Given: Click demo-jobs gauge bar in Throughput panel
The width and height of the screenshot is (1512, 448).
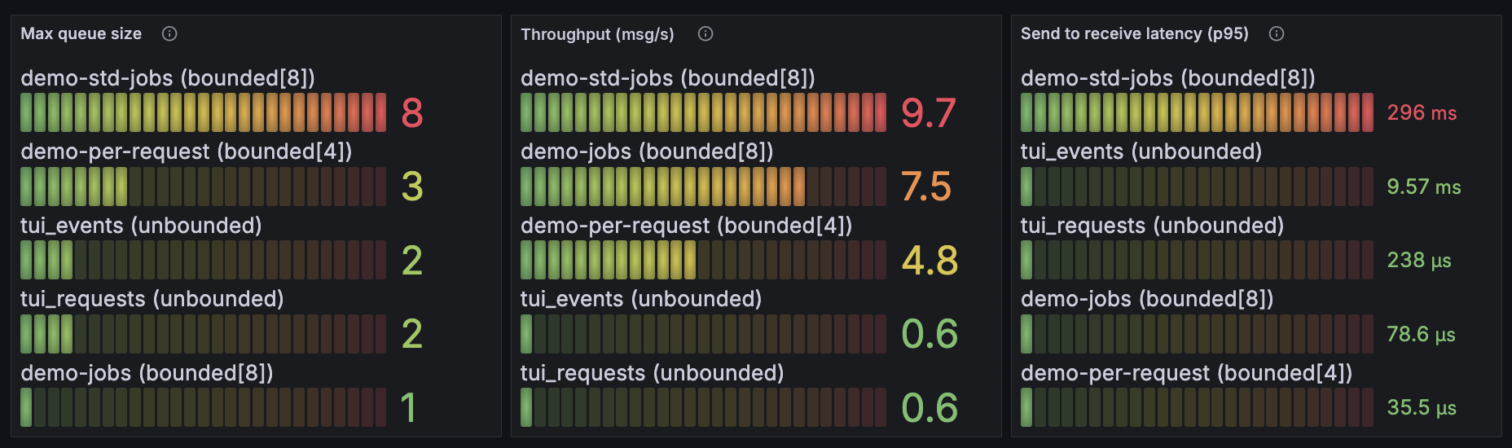Looking at the screenshot, I should [x=703, y=186].
